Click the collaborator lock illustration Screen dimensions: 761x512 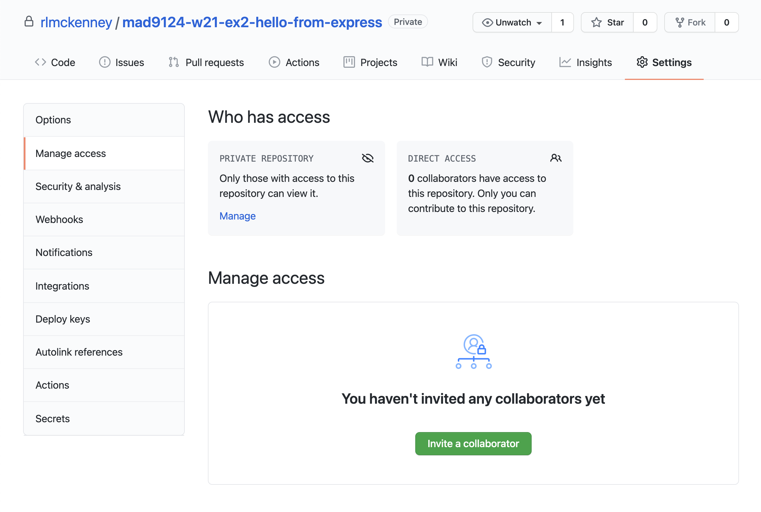point(473,352)
